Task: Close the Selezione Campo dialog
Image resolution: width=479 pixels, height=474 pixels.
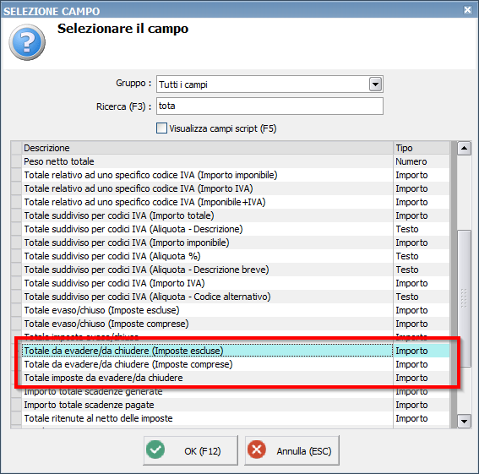Action: coord(467,10)
